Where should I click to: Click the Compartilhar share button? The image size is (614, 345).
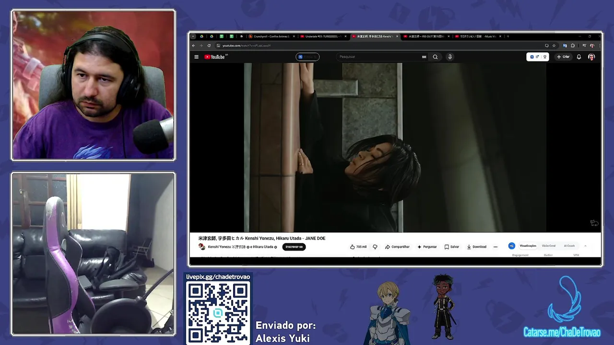397,247
